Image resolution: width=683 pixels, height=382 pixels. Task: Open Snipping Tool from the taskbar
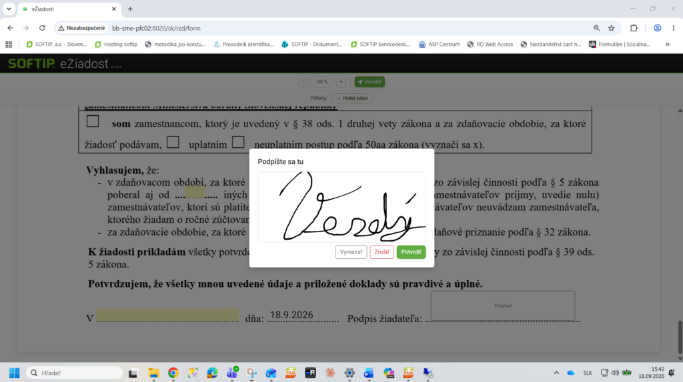(251, 373)
